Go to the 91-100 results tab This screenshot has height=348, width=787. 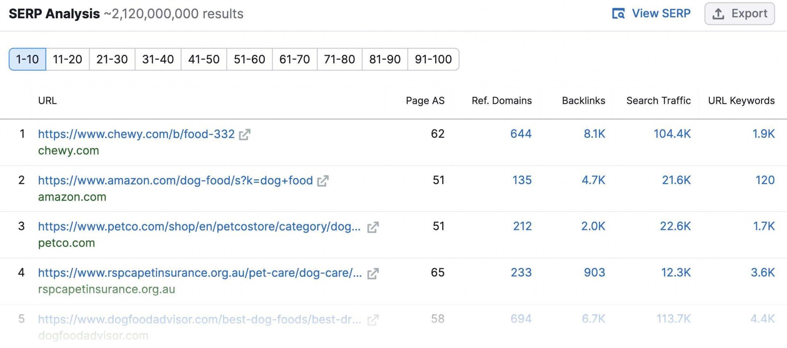[x=433, y=59]
